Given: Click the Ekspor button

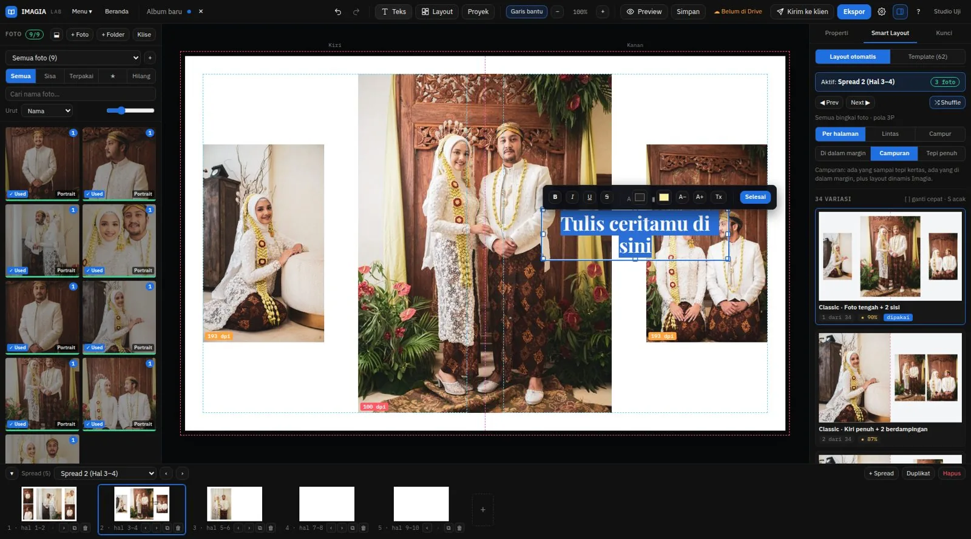Looking at the screenshot, I should point(854,12).
